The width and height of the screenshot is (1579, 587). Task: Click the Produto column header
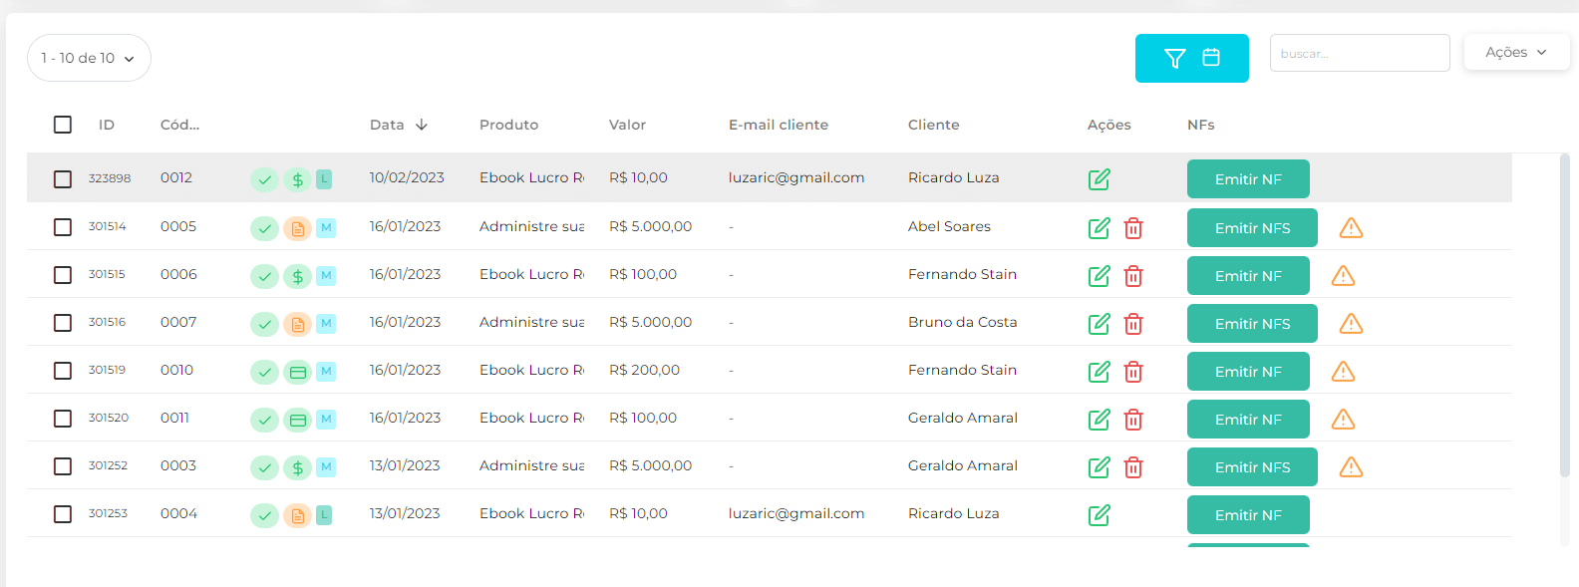(508, 125)
